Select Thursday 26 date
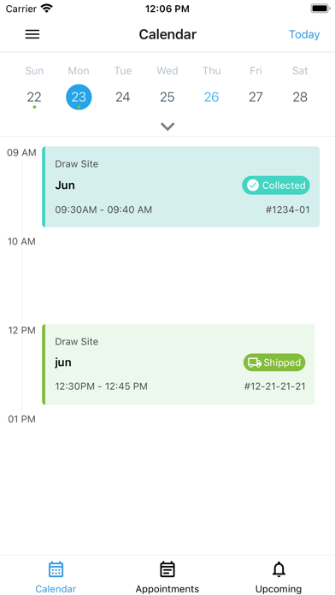The height and width of the screenshot is (595, 335). pos(211,97)
